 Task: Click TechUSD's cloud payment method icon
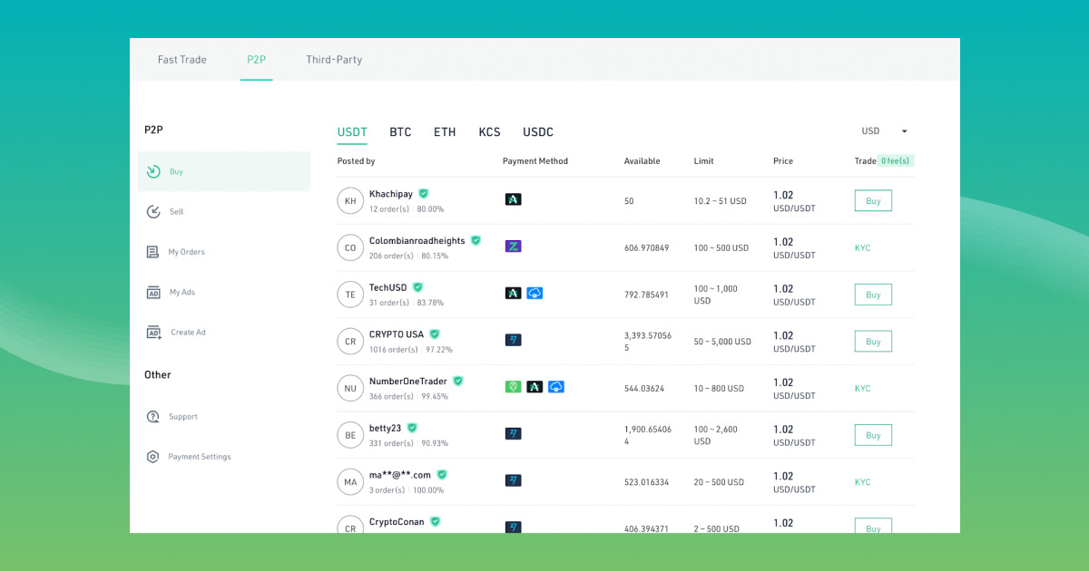(x=535, y=293)
